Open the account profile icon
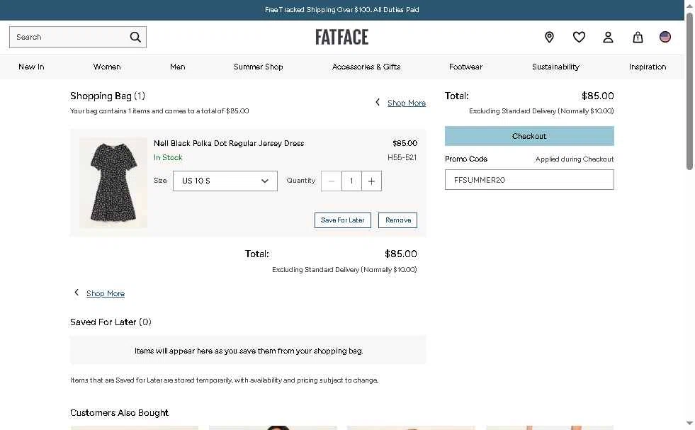The image size is (695, 430). click(608, 38)
